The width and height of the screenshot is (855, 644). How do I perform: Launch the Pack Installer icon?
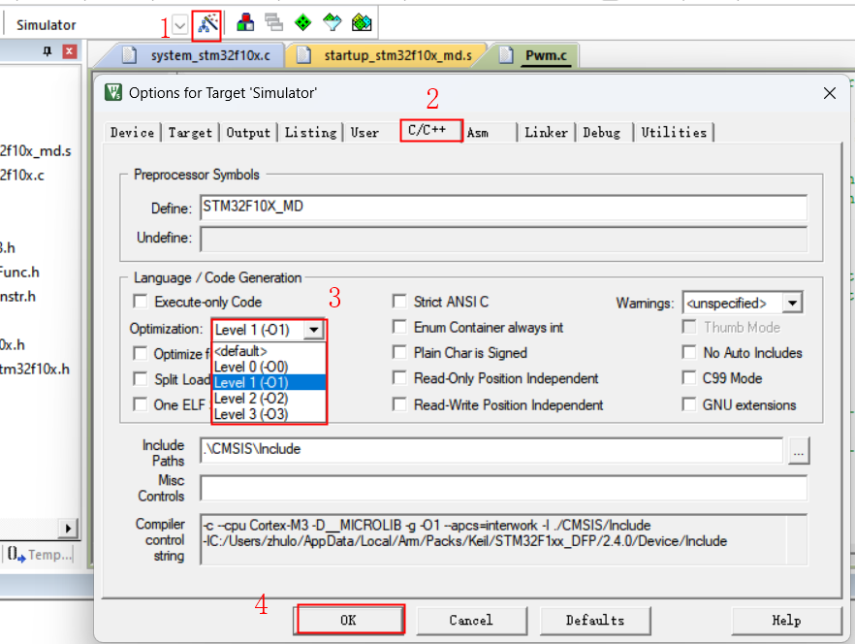[362, 22]
